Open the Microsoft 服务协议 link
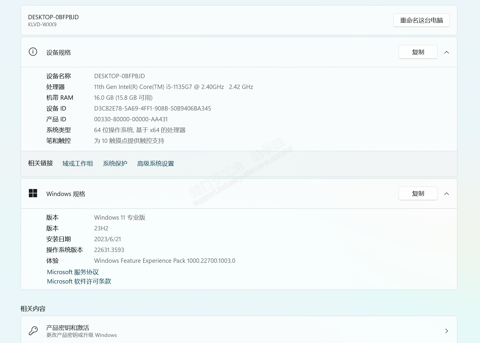 73,272
